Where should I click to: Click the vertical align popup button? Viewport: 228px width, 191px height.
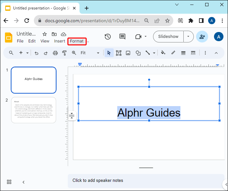click(72, 116)
